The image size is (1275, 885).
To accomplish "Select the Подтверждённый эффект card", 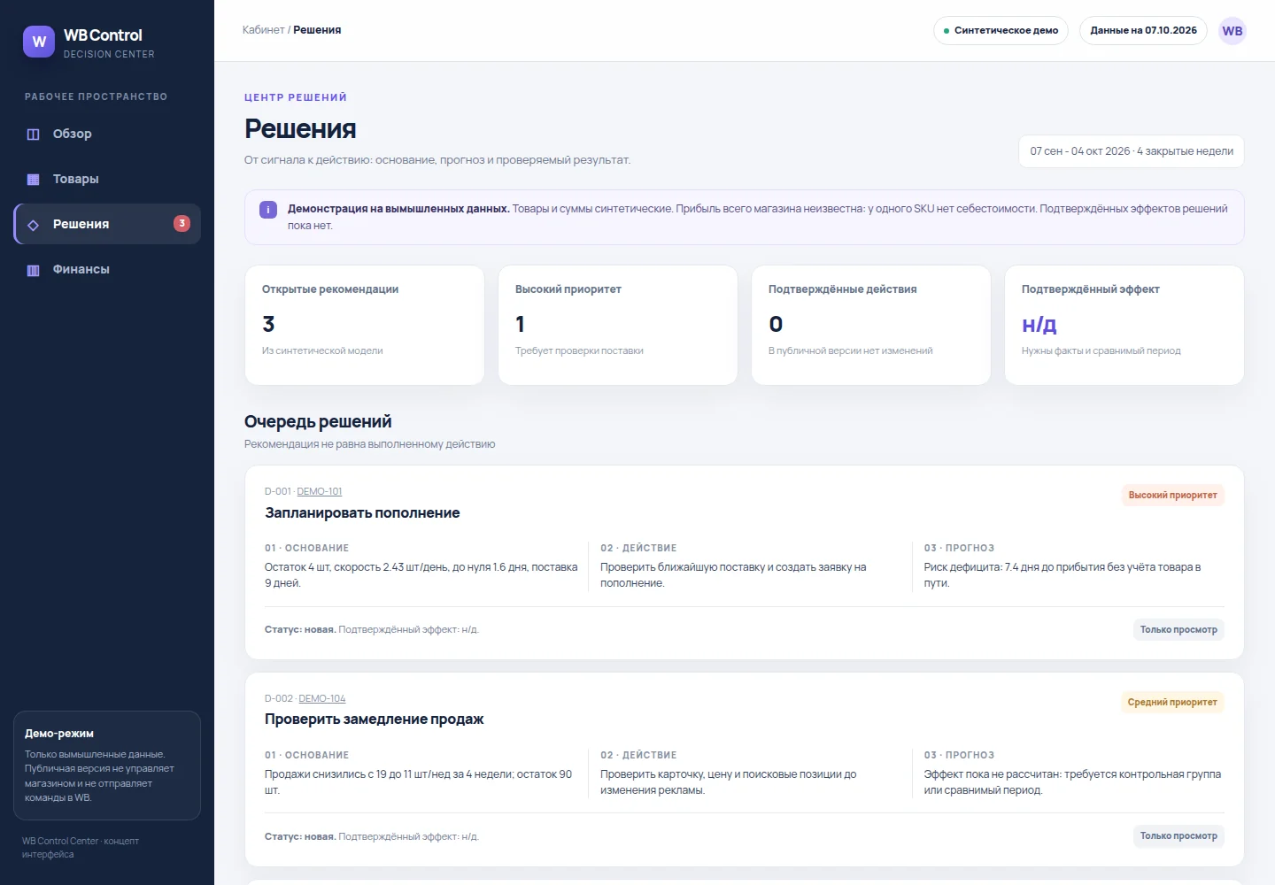I will coord(1124,325).
